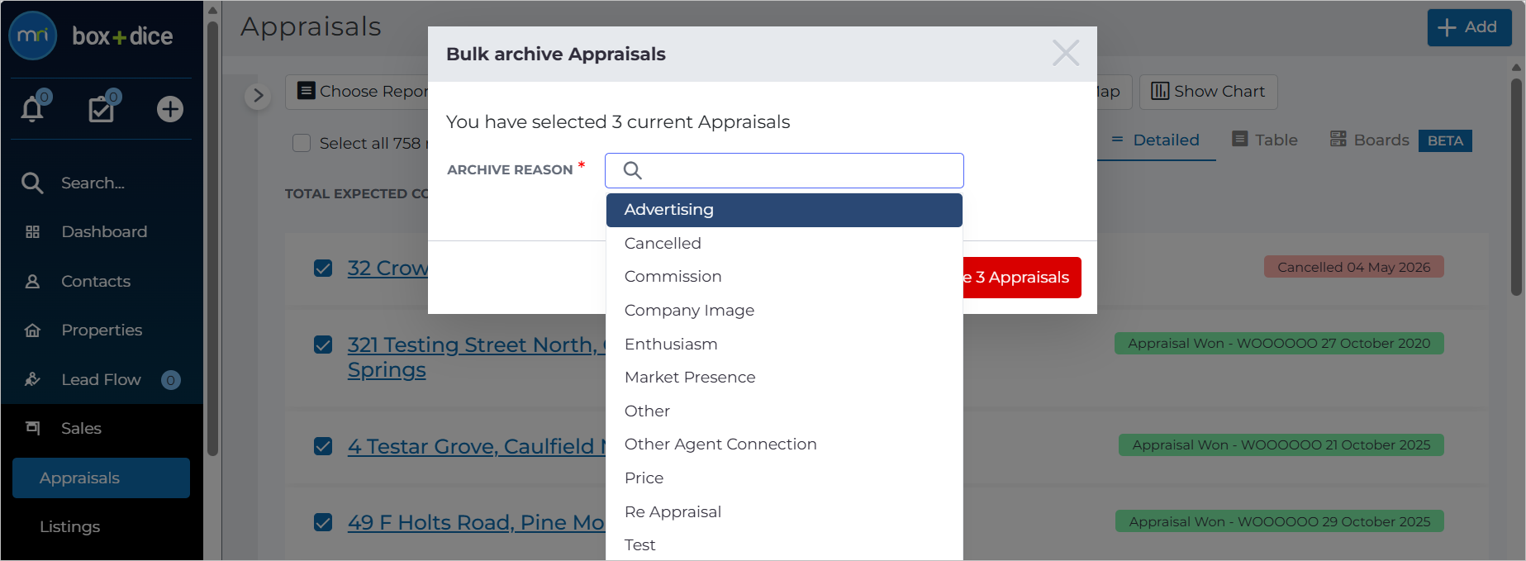Click the MRI box+dice logo
The image size is (1526, 561).
91,36
